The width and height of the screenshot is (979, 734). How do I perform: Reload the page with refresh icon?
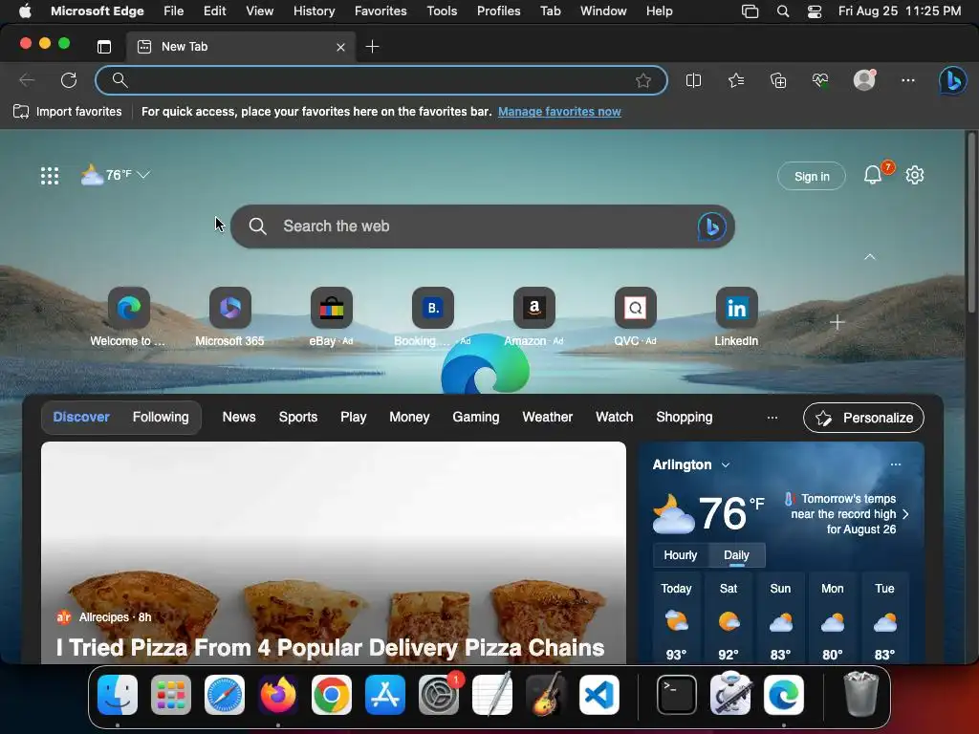pos(69,80)
